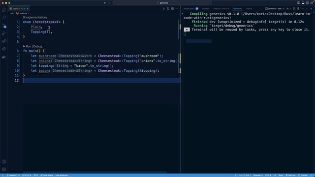Click line number 12 in the gutter
This screenshot has width=315, height=177.
tap(16, 81)
